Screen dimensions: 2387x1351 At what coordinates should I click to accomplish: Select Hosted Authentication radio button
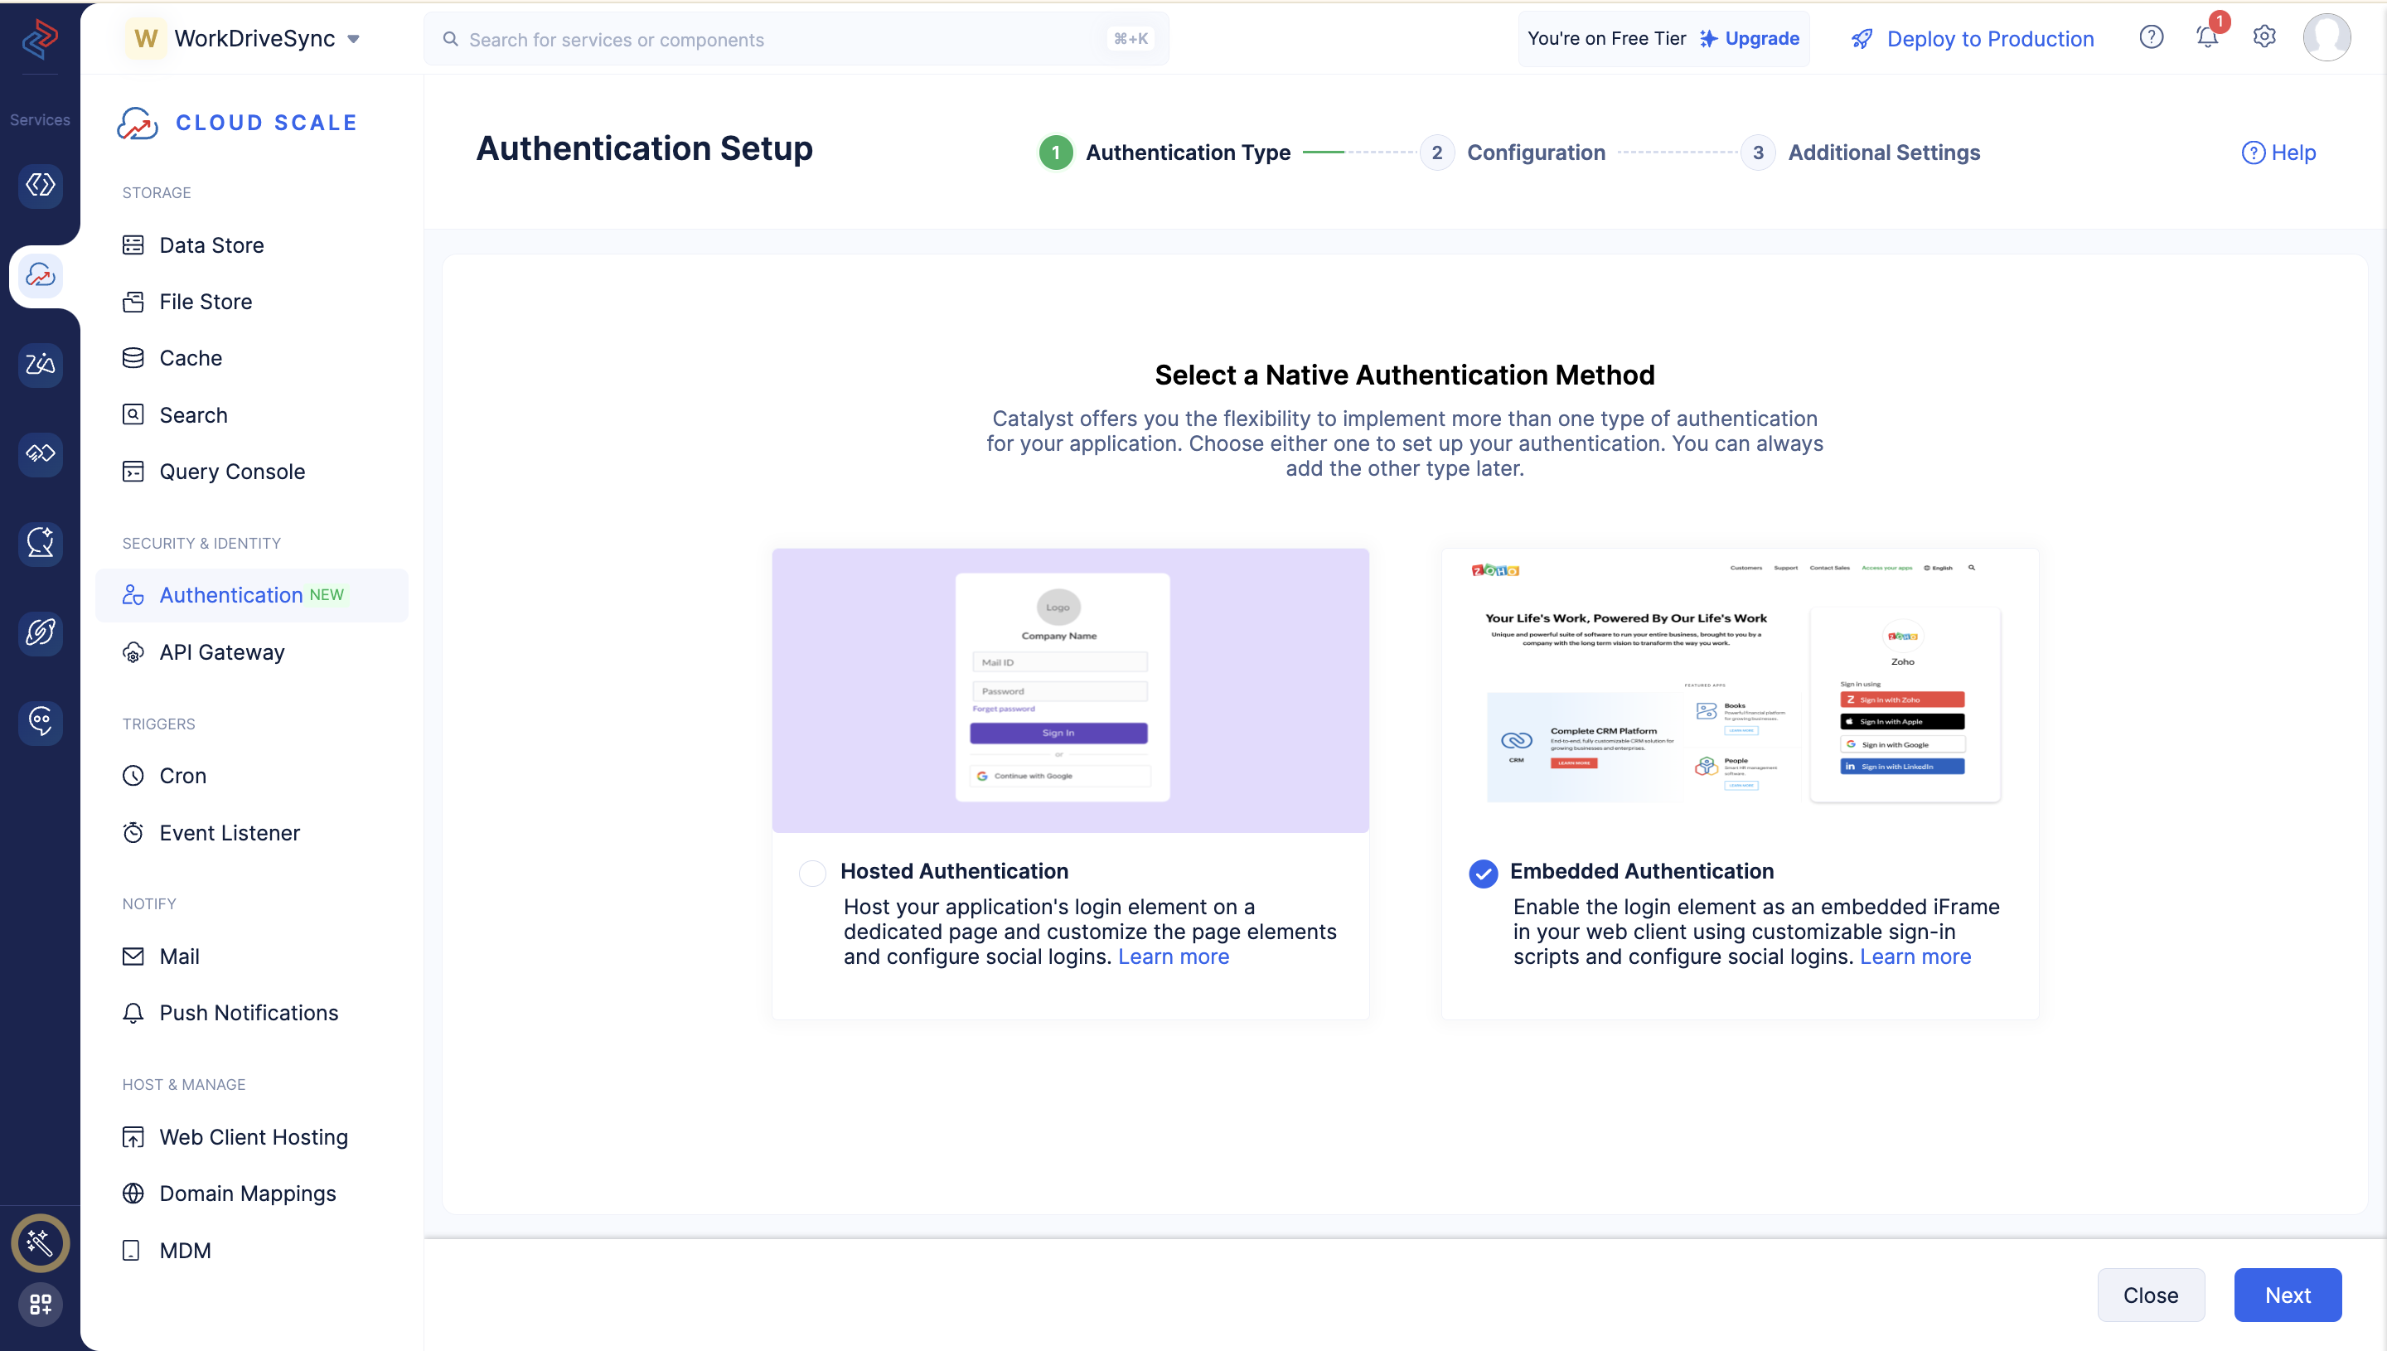811,870
